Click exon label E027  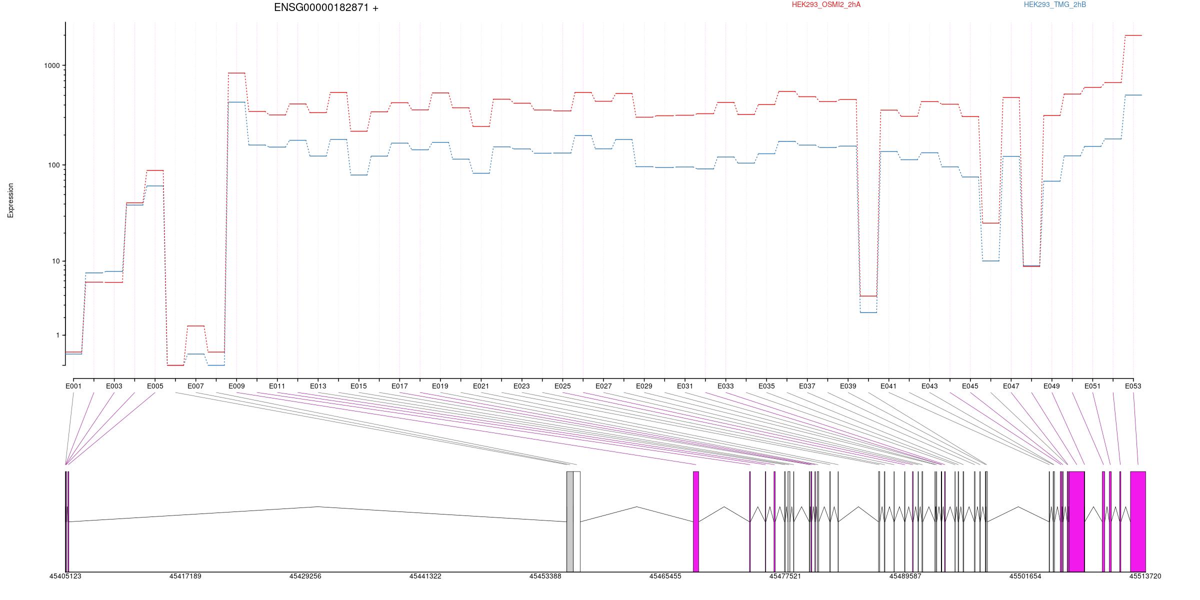coord(603,386)
